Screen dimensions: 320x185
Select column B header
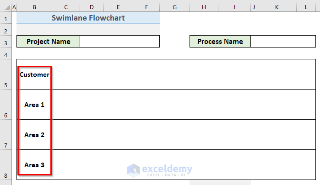(x=34, y=7)
